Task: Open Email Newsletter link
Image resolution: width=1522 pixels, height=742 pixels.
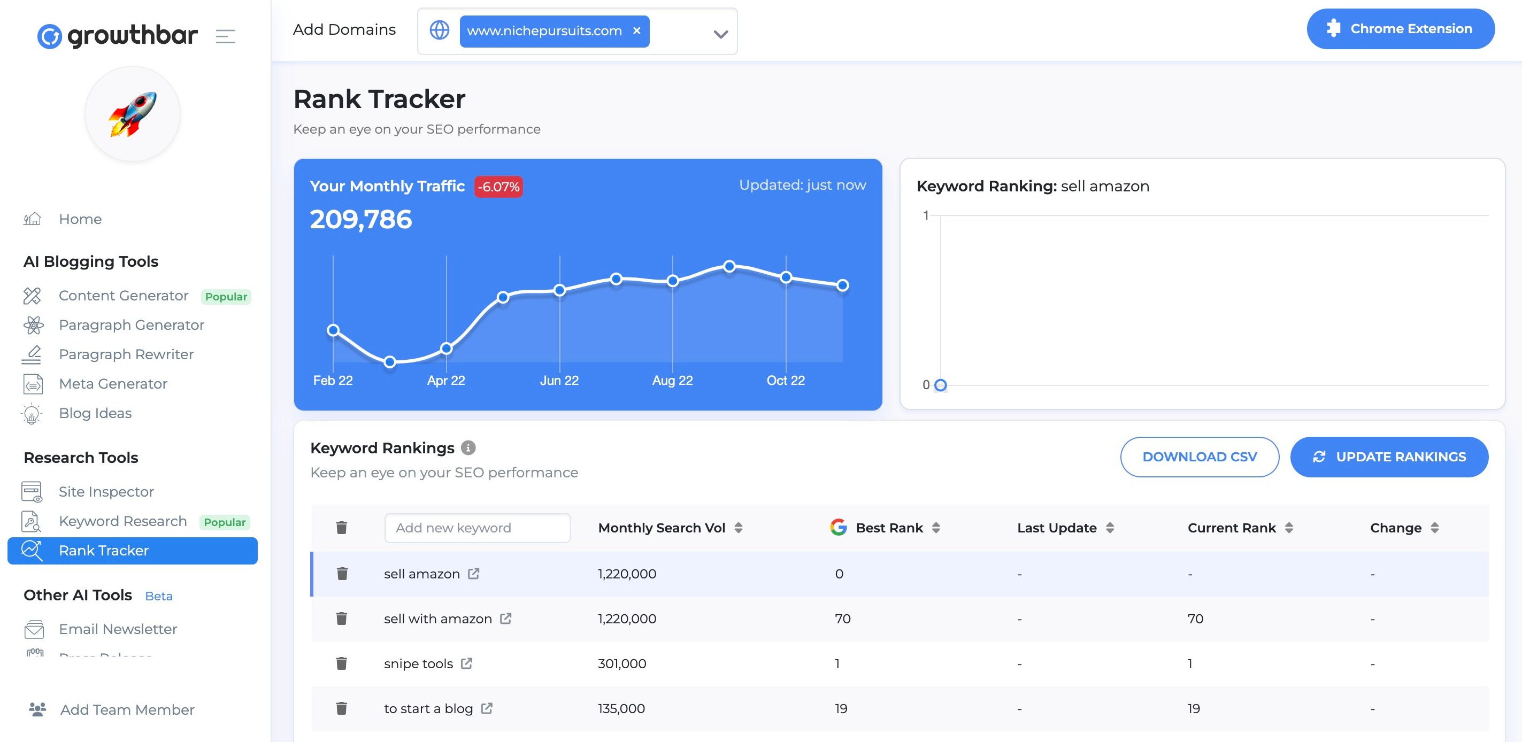Action: pyautogui.click(x=118, y=629)
